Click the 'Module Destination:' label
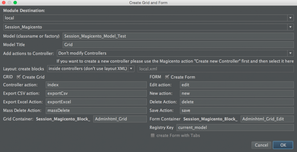This screenshot has height=152, width=297. tap(24, 11)
